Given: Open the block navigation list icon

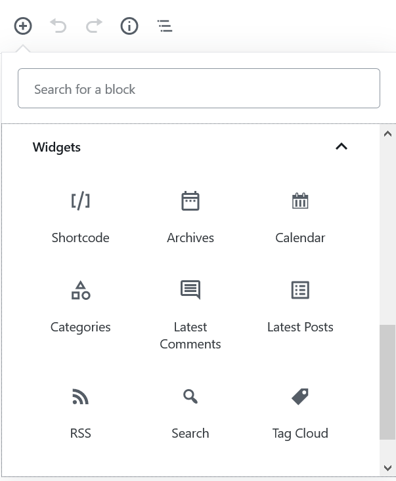Looking at the screenshot, I should tap(165, 26).
